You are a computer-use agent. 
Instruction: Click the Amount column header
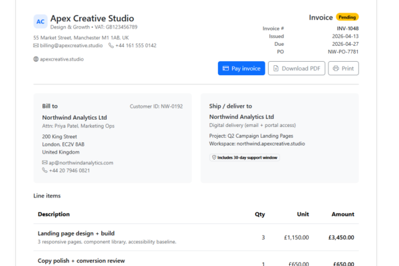pos(342,214)
